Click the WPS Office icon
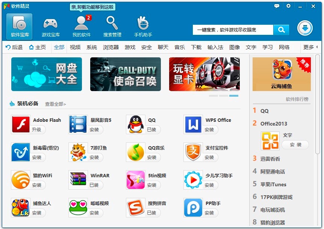 click(x=193, y=124)
